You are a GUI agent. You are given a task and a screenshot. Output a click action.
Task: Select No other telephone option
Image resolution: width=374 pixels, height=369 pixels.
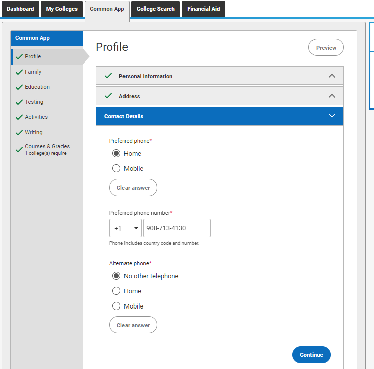116,276
